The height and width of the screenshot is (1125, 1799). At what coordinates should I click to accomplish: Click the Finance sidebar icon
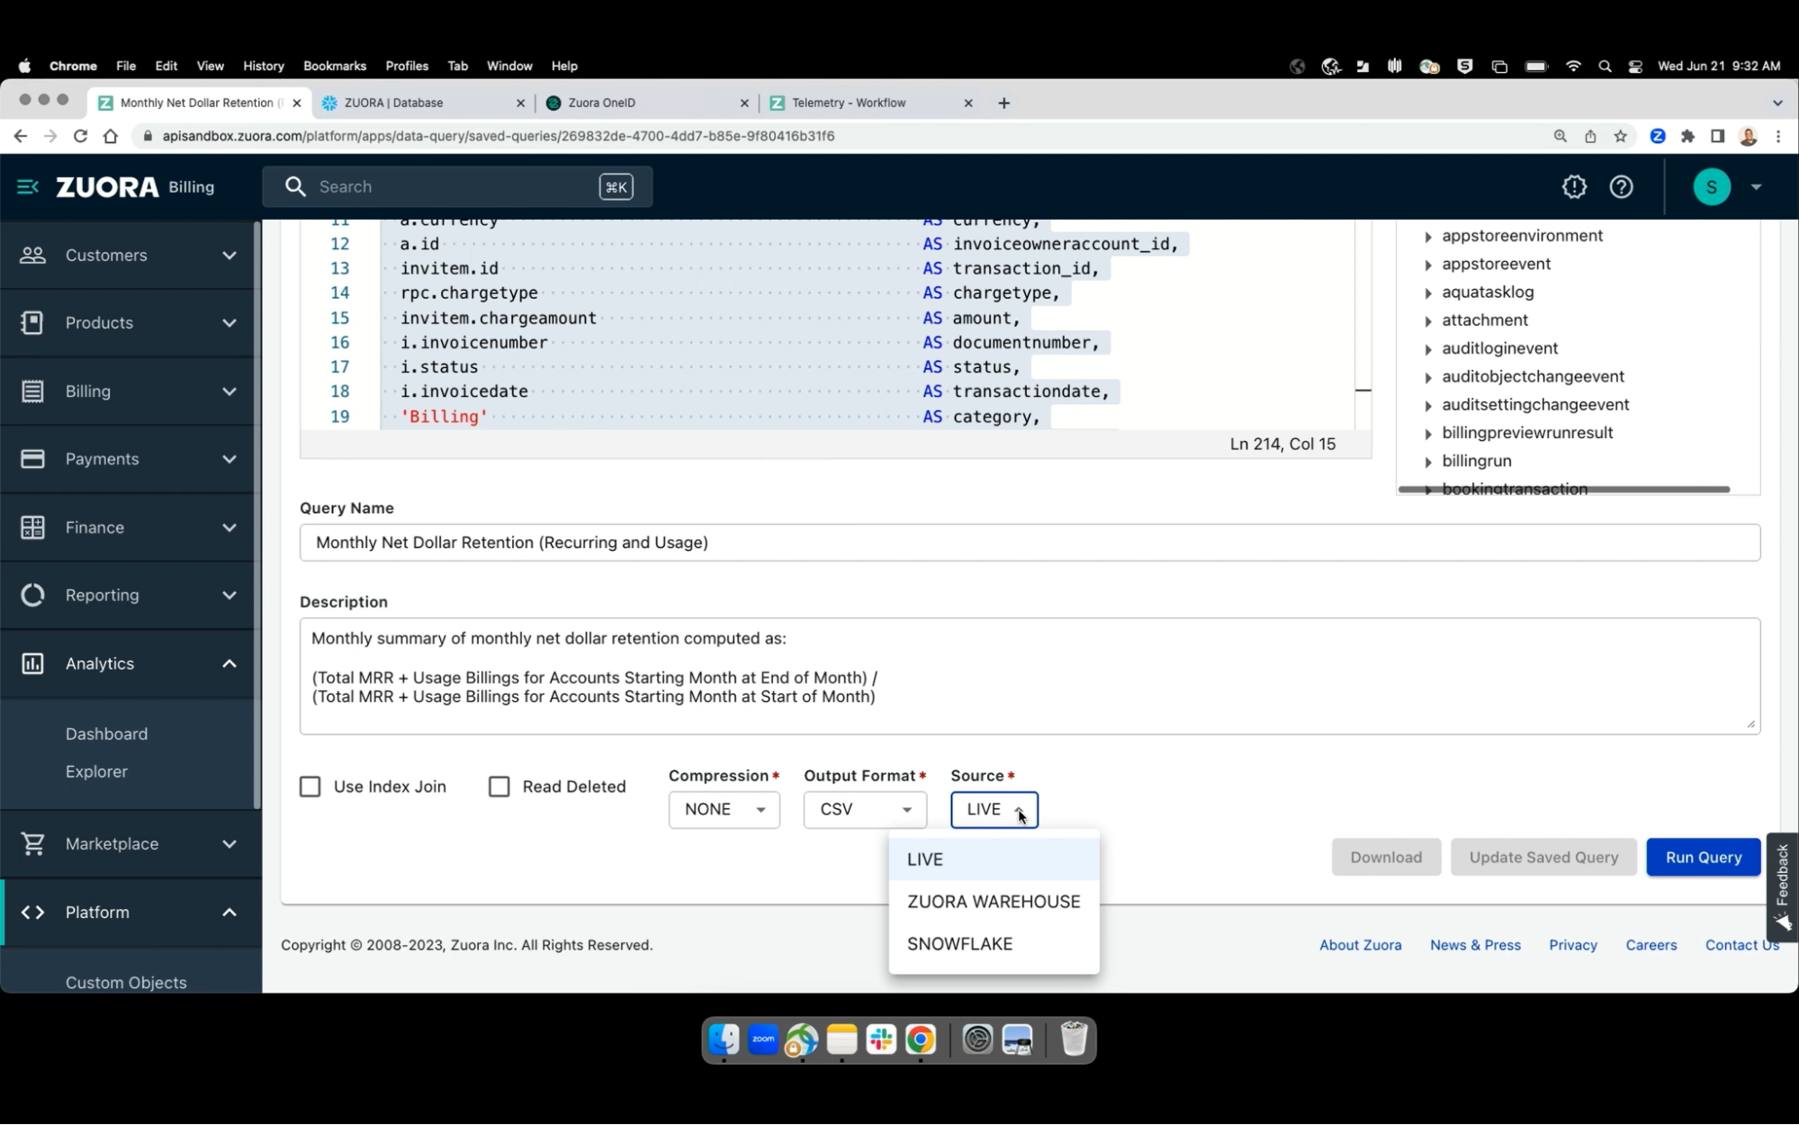click(x=32, y=527)
